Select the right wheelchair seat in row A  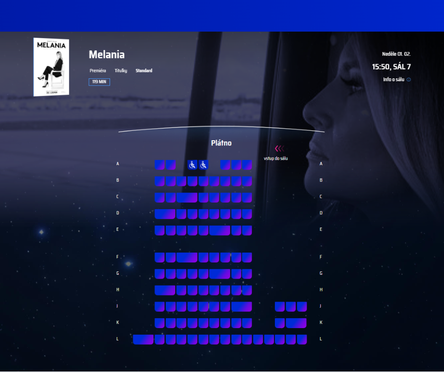tap(204, 165)
